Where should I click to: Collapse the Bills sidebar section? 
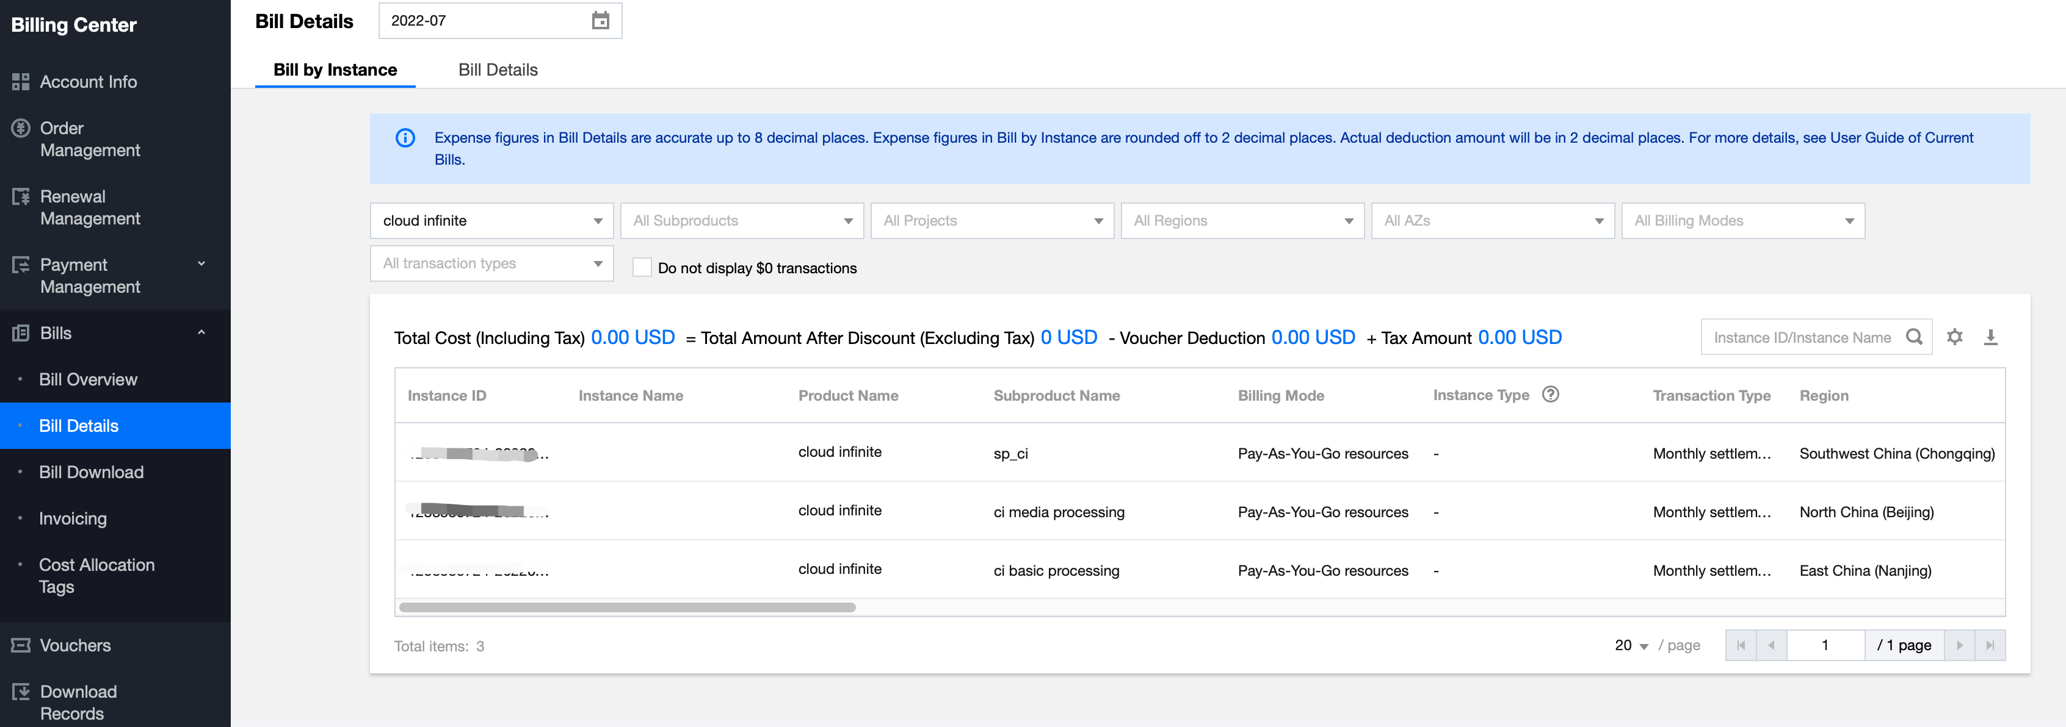pos(201,332)
